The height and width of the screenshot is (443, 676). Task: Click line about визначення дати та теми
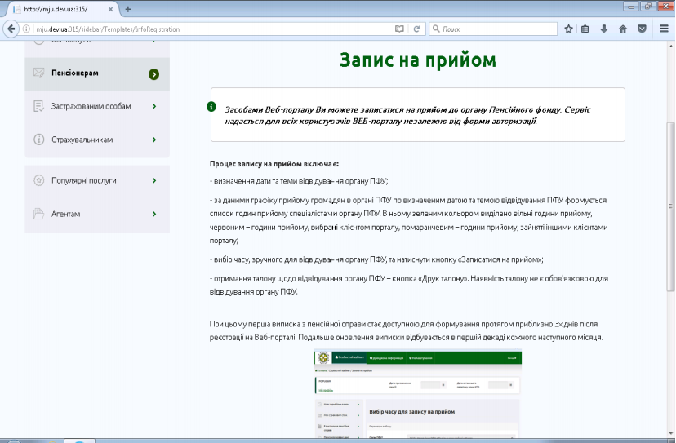coord(299,181)
